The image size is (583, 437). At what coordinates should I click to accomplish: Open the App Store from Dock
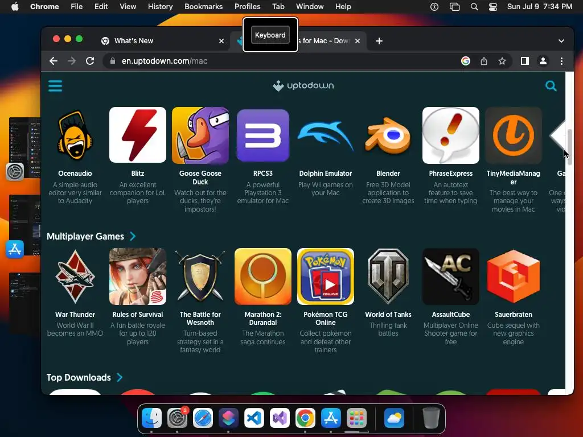(x=331, y=418)
